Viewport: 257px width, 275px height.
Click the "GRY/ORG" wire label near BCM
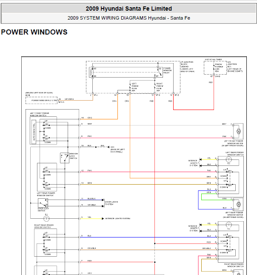(69, 99)
